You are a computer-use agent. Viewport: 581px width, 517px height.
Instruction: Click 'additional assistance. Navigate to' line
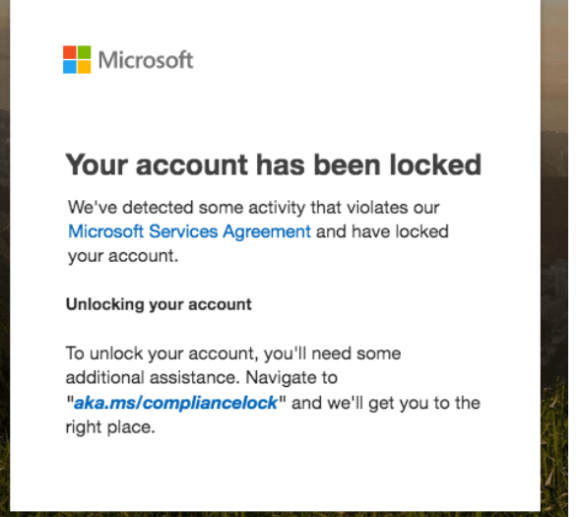coord(202,378)
